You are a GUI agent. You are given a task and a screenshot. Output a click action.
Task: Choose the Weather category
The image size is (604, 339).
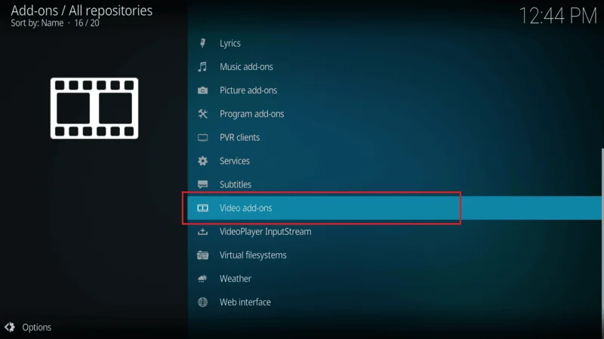point(394,279)
